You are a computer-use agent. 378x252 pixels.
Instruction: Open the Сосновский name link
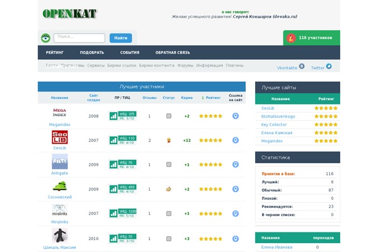(x=60, y=197)
